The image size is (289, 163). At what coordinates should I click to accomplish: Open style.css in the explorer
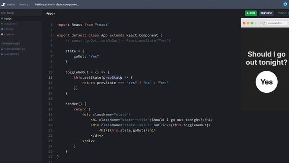tap(9, 34)
